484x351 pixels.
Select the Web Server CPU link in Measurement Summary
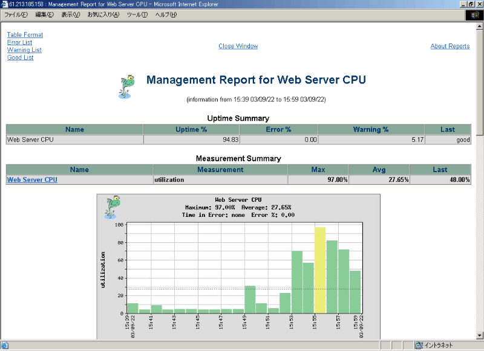32,180
